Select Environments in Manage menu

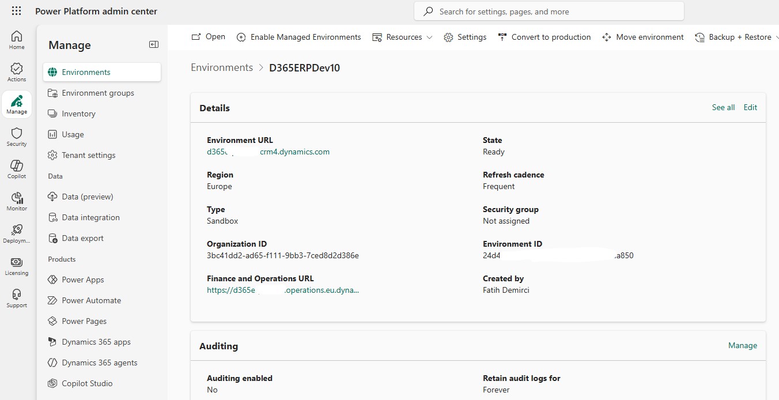tap(102, 72)
